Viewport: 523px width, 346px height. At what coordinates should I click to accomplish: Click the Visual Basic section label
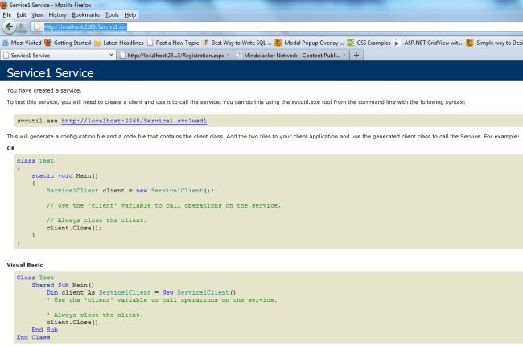(x=25, y=266)
